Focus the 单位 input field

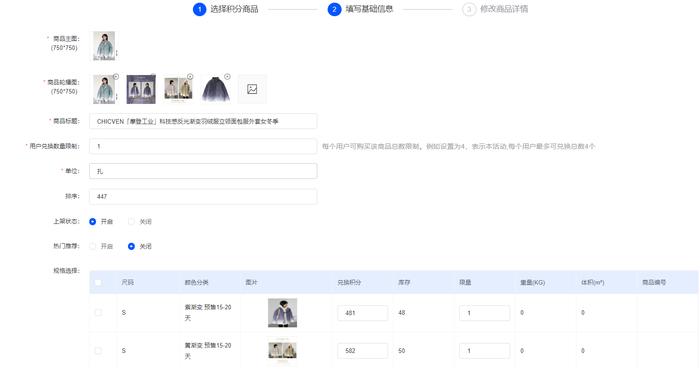(x=203, y=171)
